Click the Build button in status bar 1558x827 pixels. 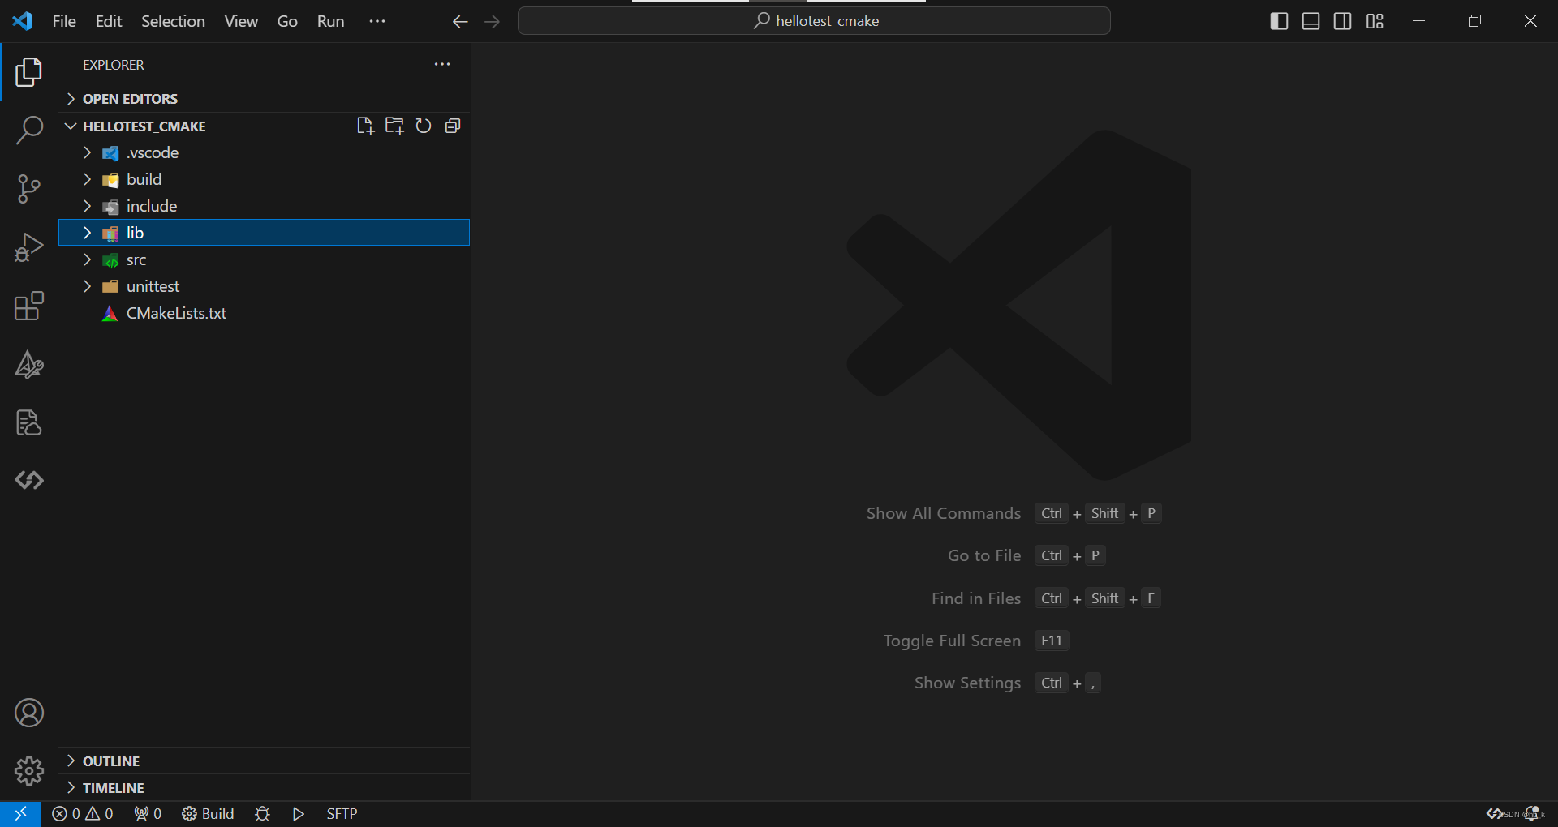208,813
